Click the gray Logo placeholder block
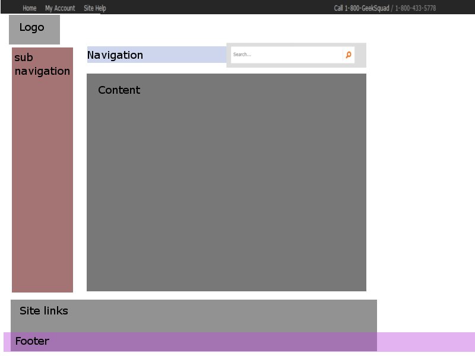 [x=34, y=37]
